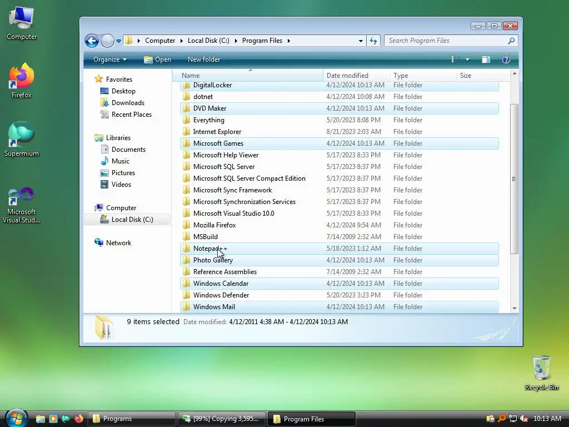569x427 pixels.
Task: Click the file list vertical scrollbar thumb
Action: click(514, 178)
